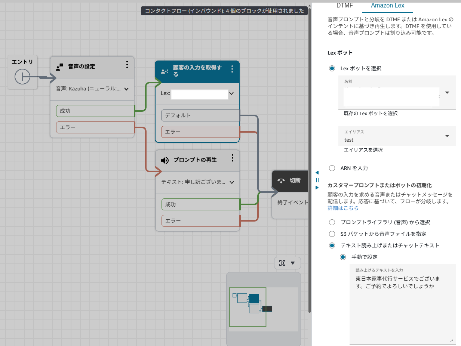Click the speaker icon on プロンプトの再生 block
Image resolution: width=461 pixels, height=346 pixels.
click(165, 160)
